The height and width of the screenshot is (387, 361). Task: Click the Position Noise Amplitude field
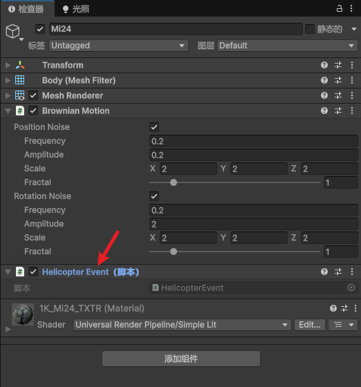(254, 155)
